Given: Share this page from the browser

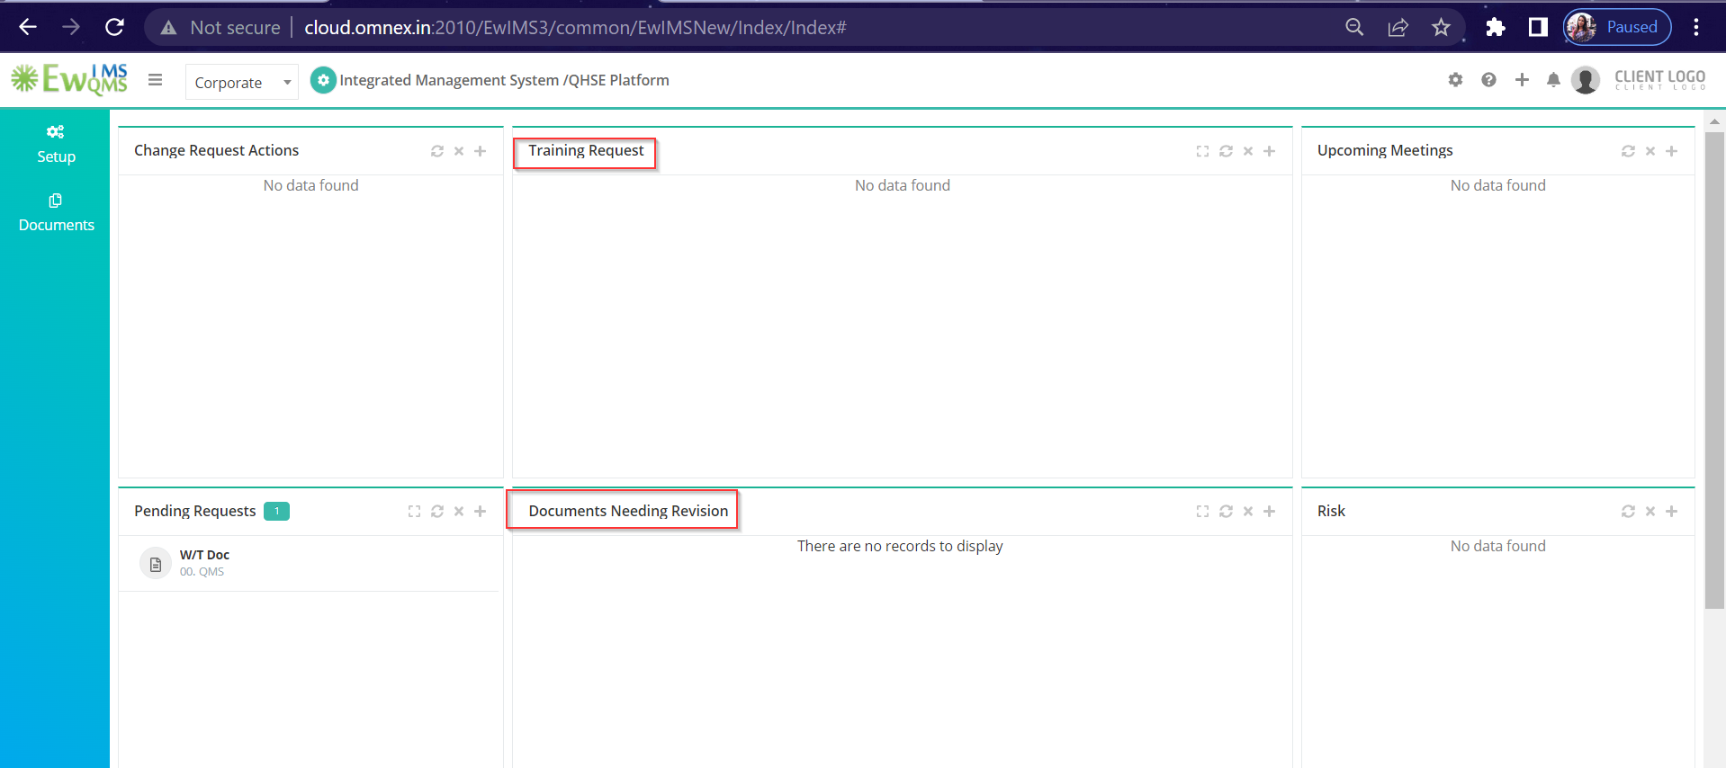Looking at the screenshot, I should [x=1398, y=27].
